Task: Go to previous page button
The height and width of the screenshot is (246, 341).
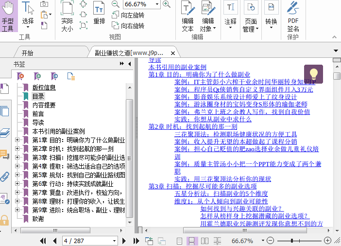Action: (x=55, y=241)
